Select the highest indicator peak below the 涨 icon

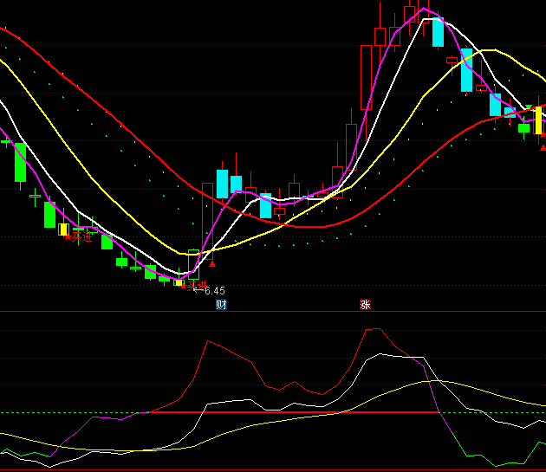(x=373, y=329)
